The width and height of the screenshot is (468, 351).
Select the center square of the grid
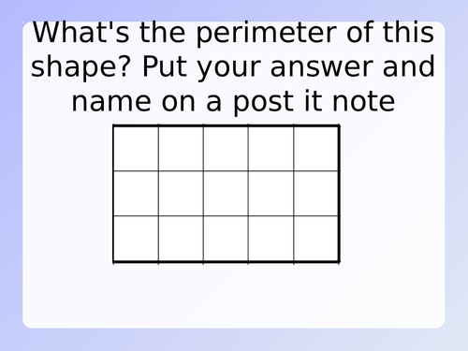pyautogui.click(x=226, y=194)
